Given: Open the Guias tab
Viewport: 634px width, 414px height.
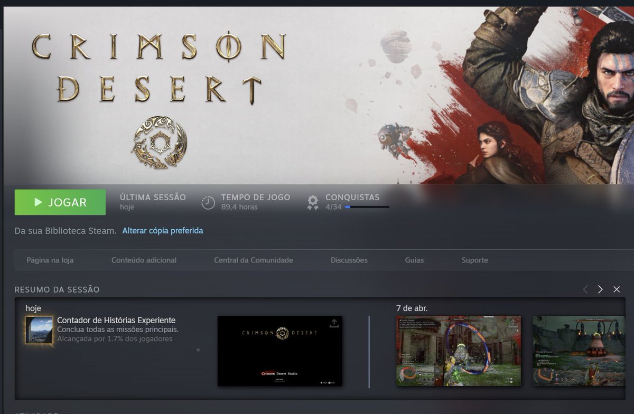Looking at the screenshot, I should click(414, 260).
